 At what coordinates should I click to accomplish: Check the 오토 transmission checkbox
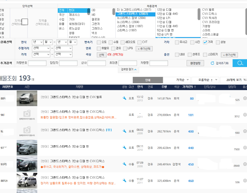pos(99,42)
